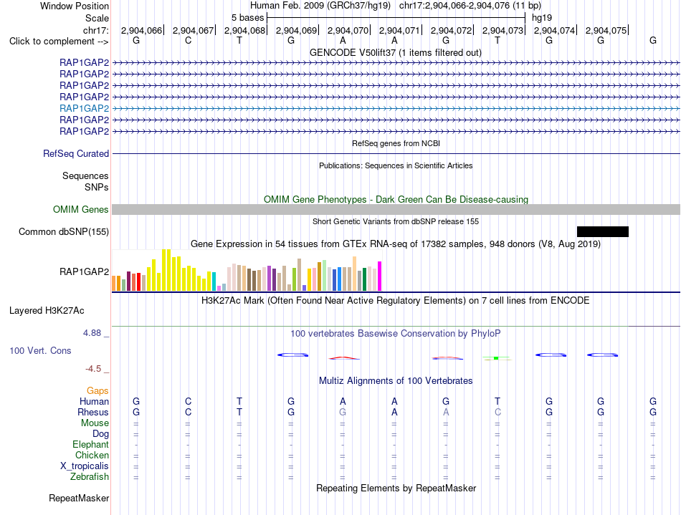Select the Zebrafish alignment row label
The height and width of the screenshot is (515, 681).
90,476
